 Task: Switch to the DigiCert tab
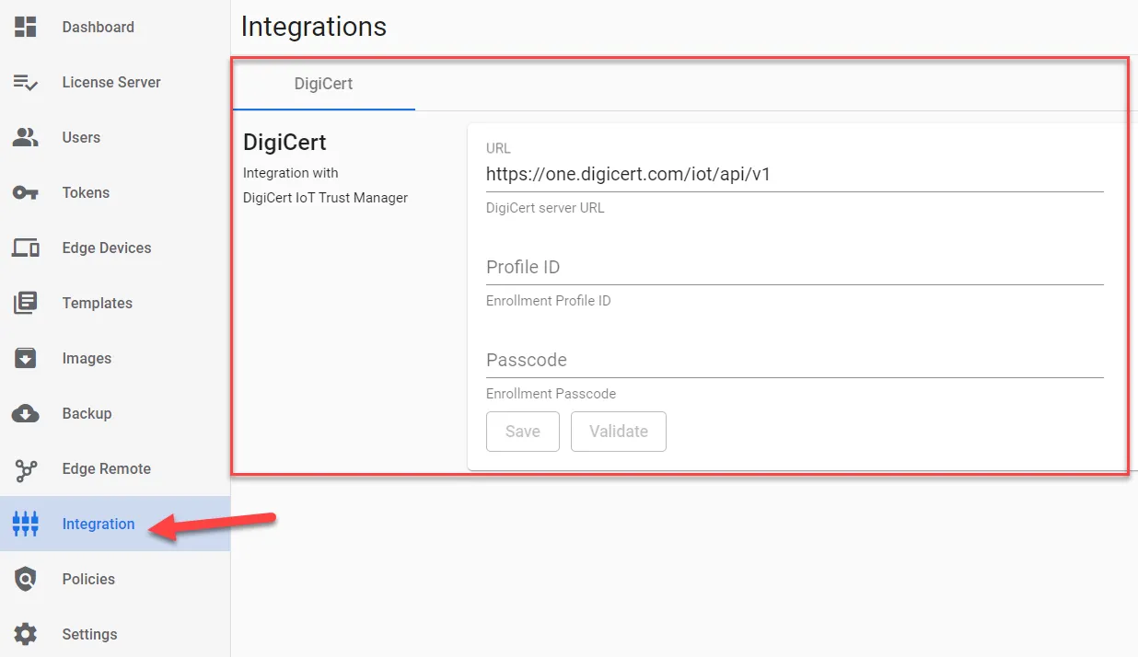323,84
